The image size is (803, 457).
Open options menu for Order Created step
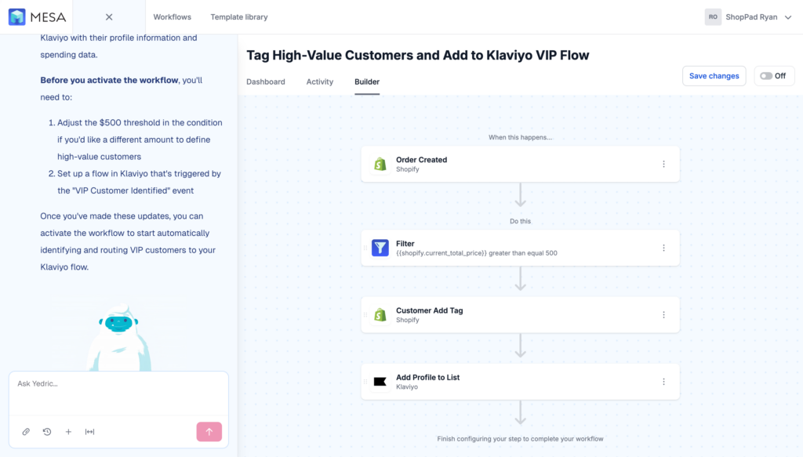[663, 164]
